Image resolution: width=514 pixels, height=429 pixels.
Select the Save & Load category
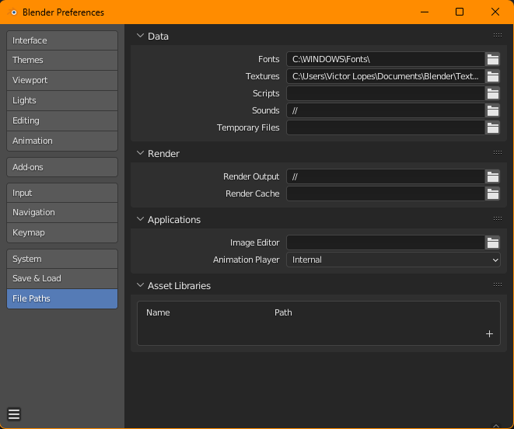[x=62, y=278]
